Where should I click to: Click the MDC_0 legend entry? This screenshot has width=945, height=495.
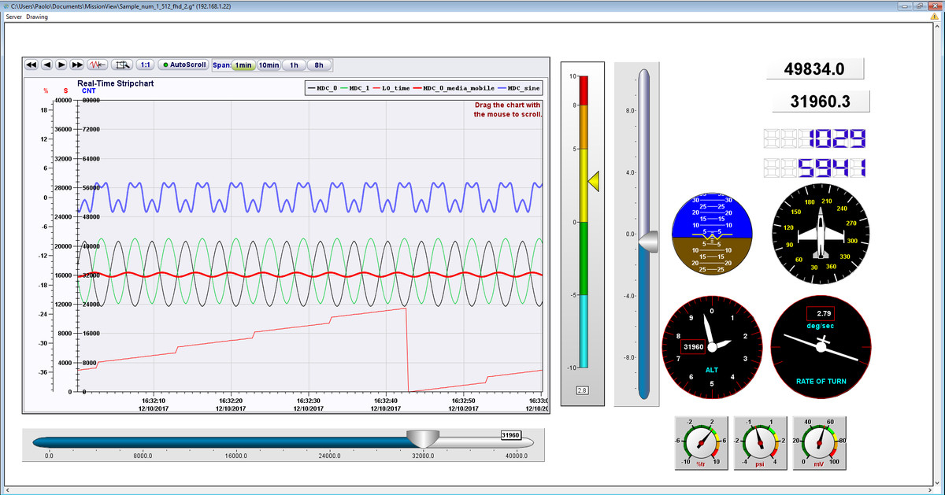coord(323,88)
